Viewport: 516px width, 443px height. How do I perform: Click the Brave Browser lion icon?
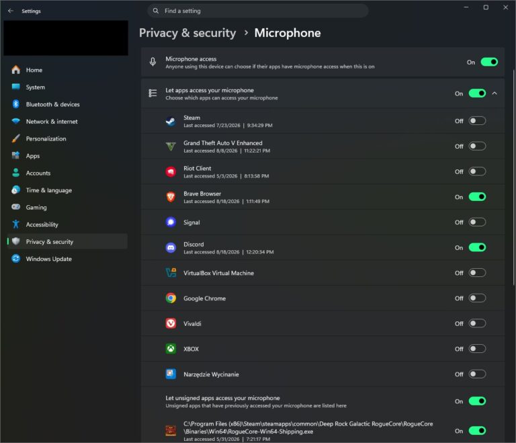[171, 197]
